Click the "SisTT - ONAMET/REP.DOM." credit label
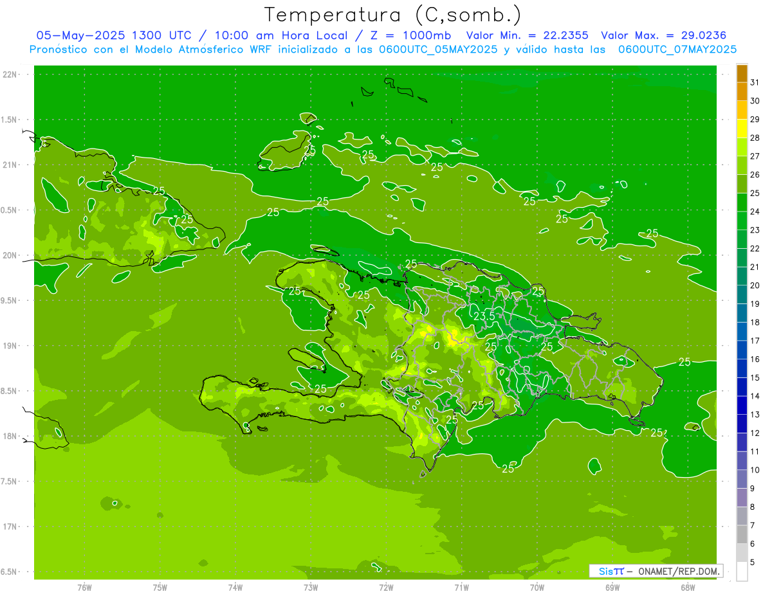 point(656,571)
